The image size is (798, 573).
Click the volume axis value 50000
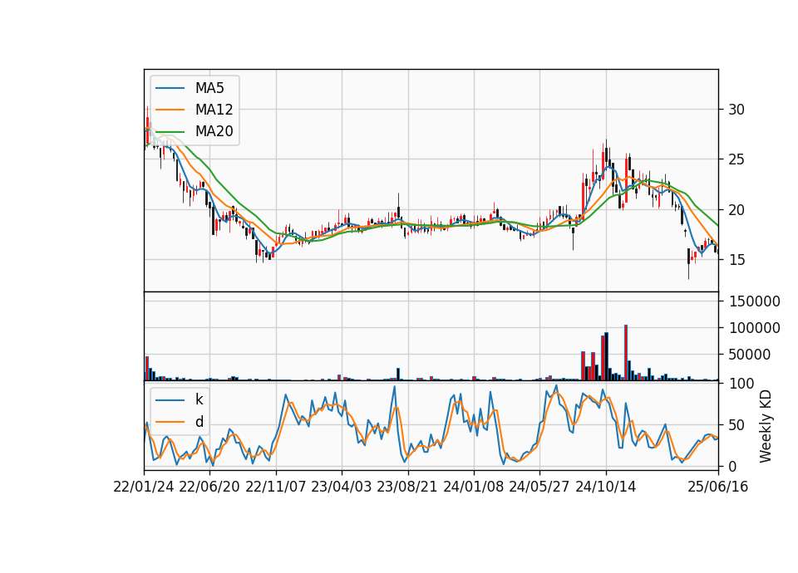coord(750,355)
